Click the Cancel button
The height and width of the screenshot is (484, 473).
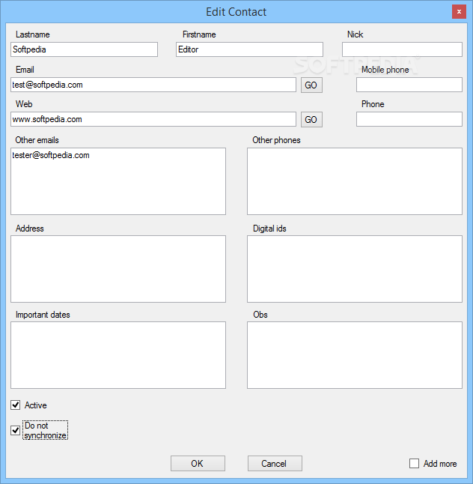click(x=275, y=463)
